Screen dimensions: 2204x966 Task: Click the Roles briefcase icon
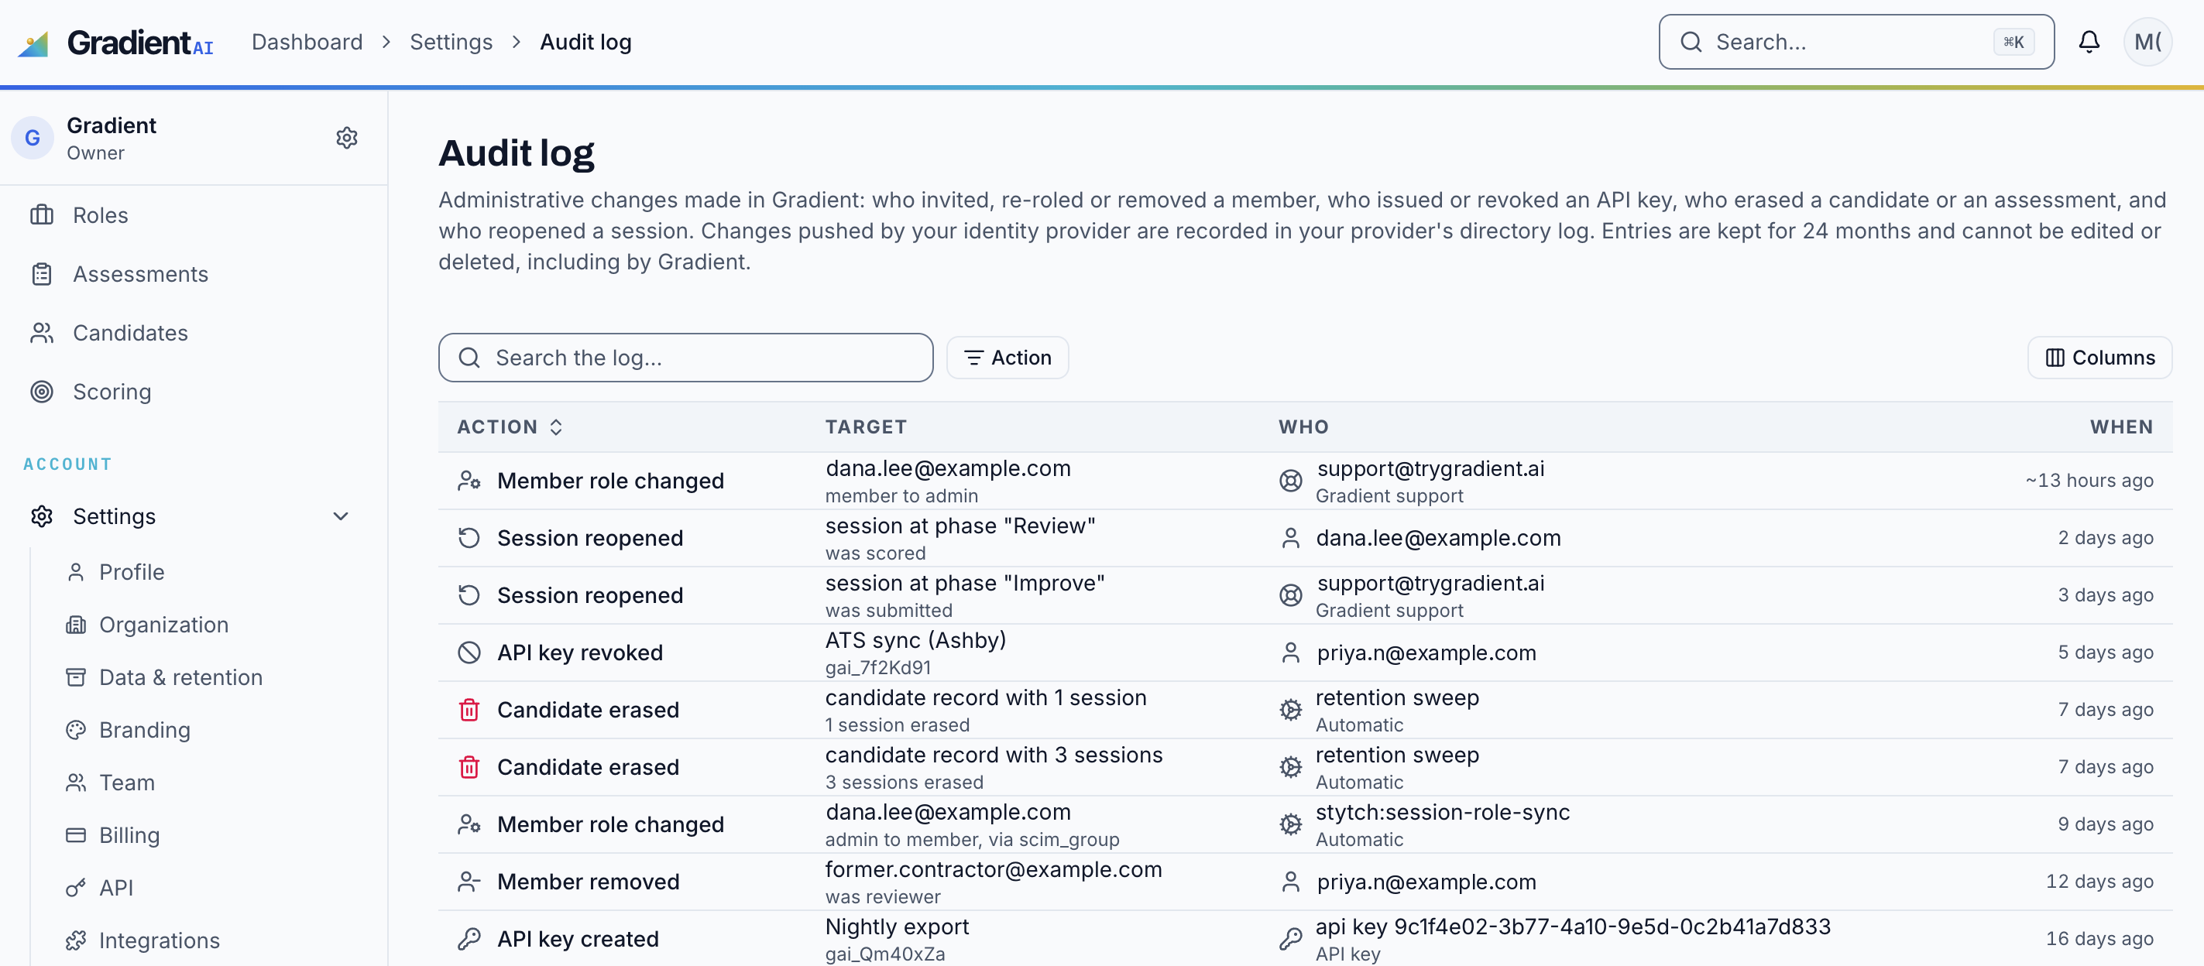click(42, 214)
